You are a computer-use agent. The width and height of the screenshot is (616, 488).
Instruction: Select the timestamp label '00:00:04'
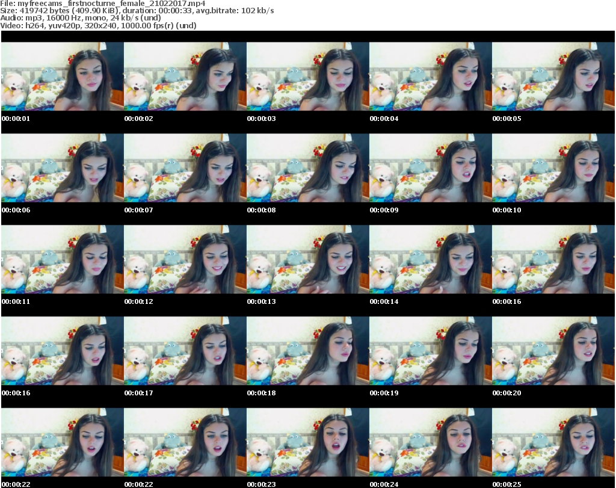pos(384,119)
